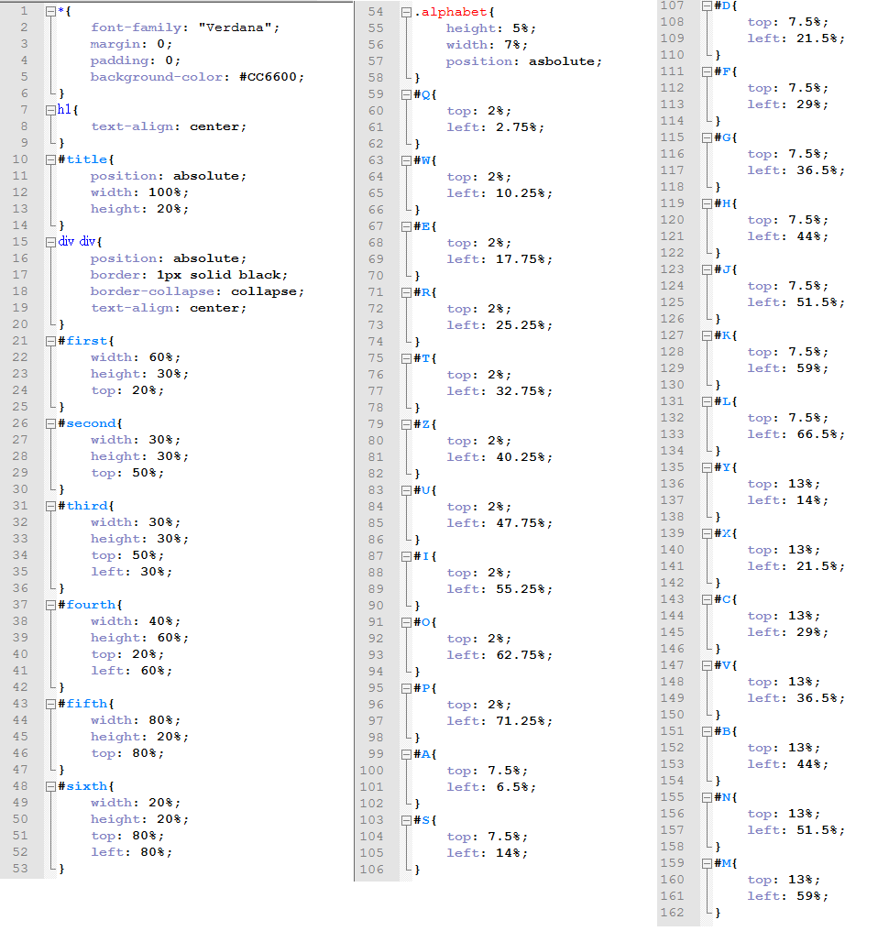Image resolution: width=878 pixels, height=931 pixels.
Task: Fold the #U rule block
Action: (x=406, y=490)
